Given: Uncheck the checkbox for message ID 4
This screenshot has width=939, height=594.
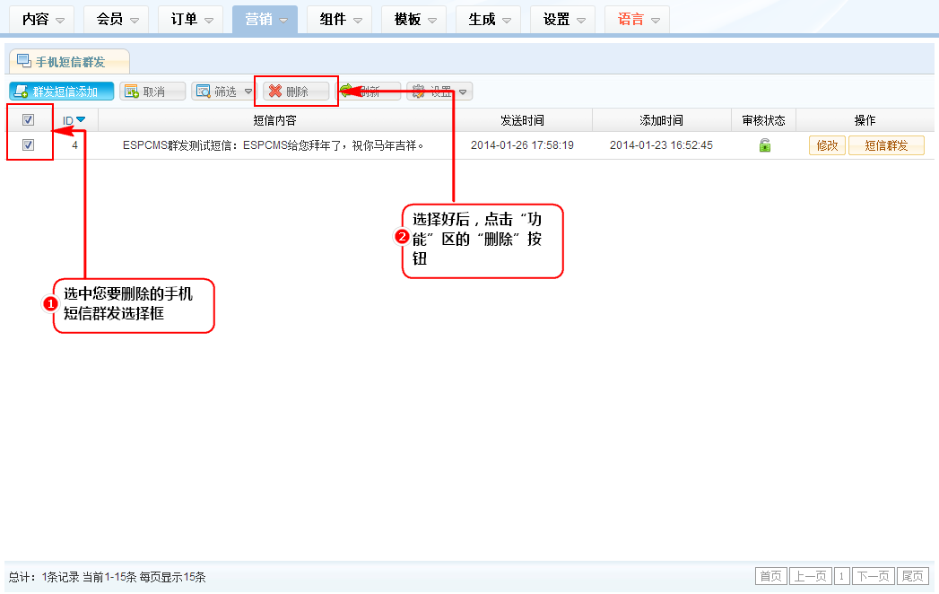Looking at the screenshot, I should coord(28,145).
